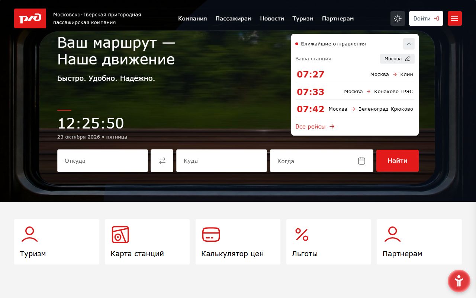Click the 12:25:50 clock display

(x=91, y=123)
